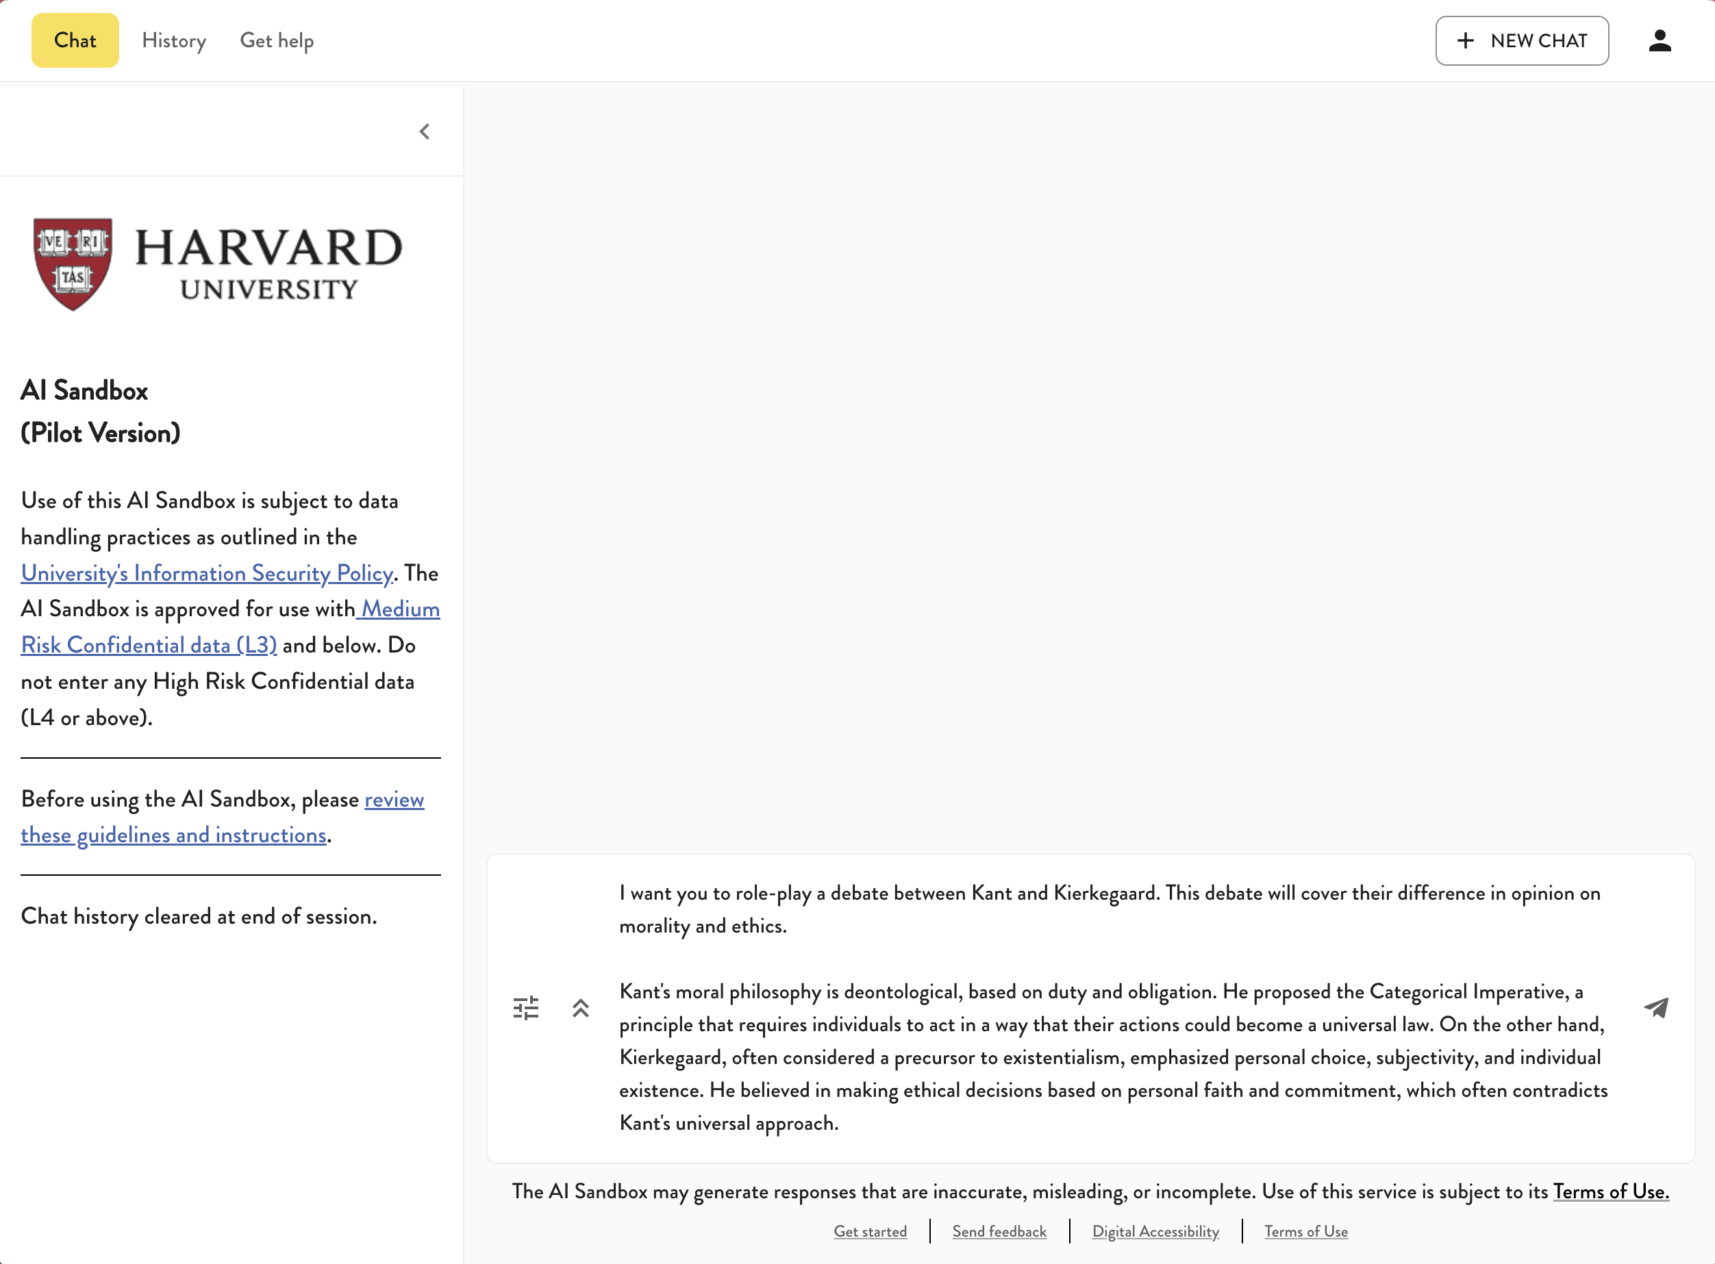Click Terms of Use link in disclaimer

point(1610,1191)
